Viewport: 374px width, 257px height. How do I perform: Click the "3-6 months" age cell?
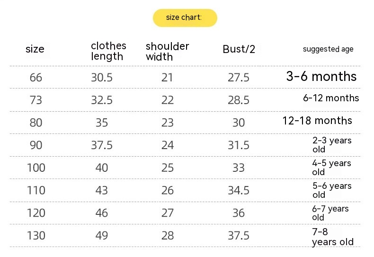321,76
